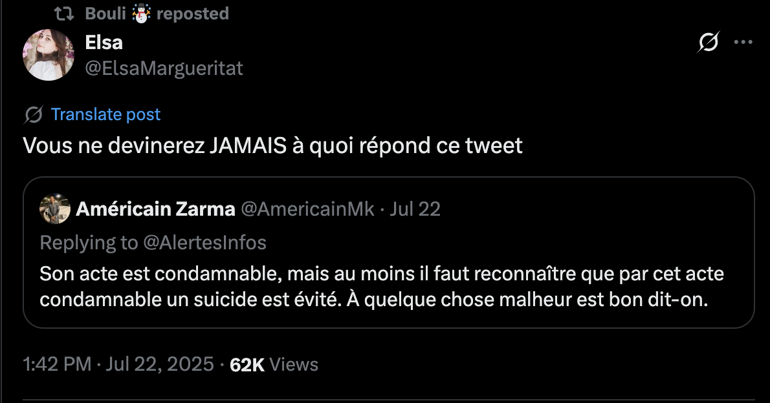Click the Bouli reposted label
This screenshot has height=403, width=770.
pyautogui.click(x=157, y=14)
